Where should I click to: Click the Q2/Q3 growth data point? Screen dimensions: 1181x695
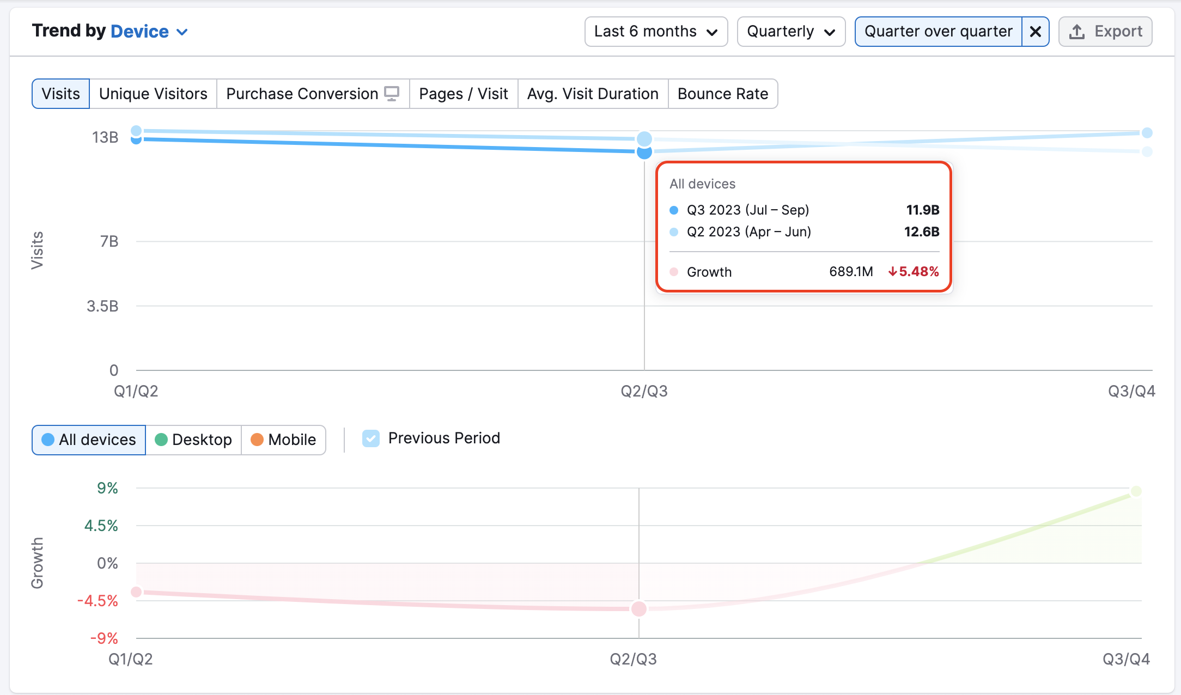(639, 608)
